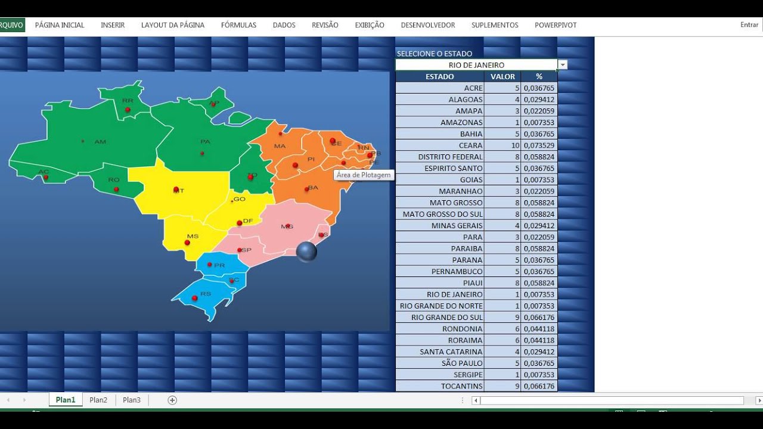Screen dimensions: 763x429
Task: Select the PERNAMBUCO state cell
Action: [440, 271]
